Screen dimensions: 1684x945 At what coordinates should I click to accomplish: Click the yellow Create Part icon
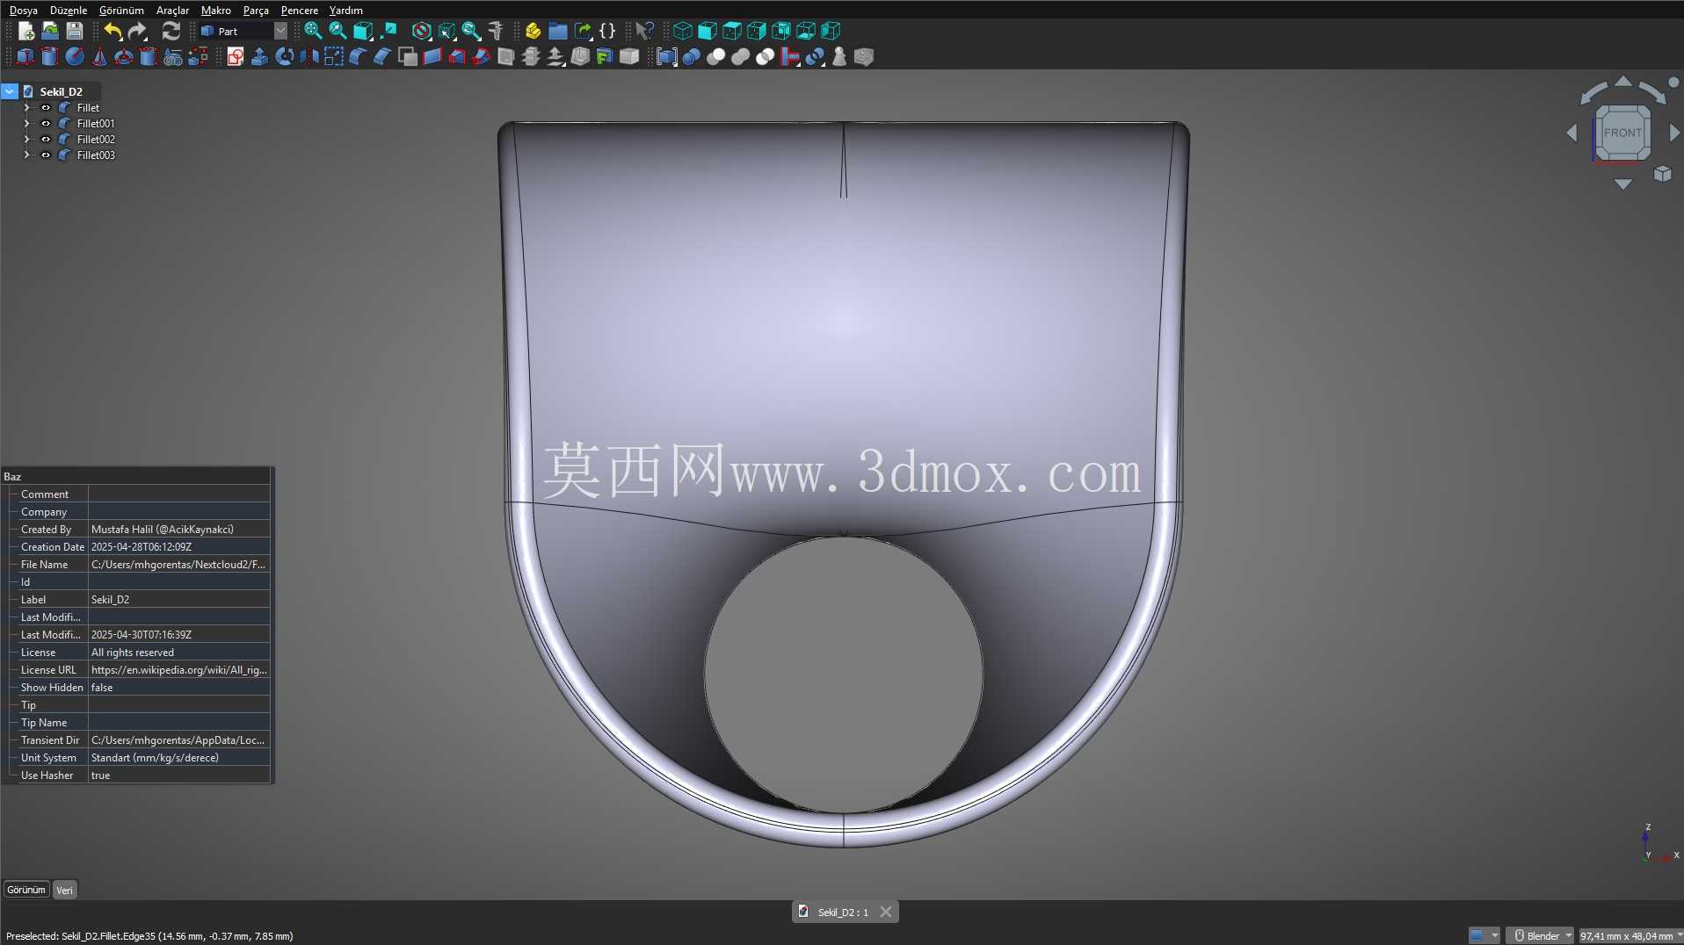pos(533,31)
